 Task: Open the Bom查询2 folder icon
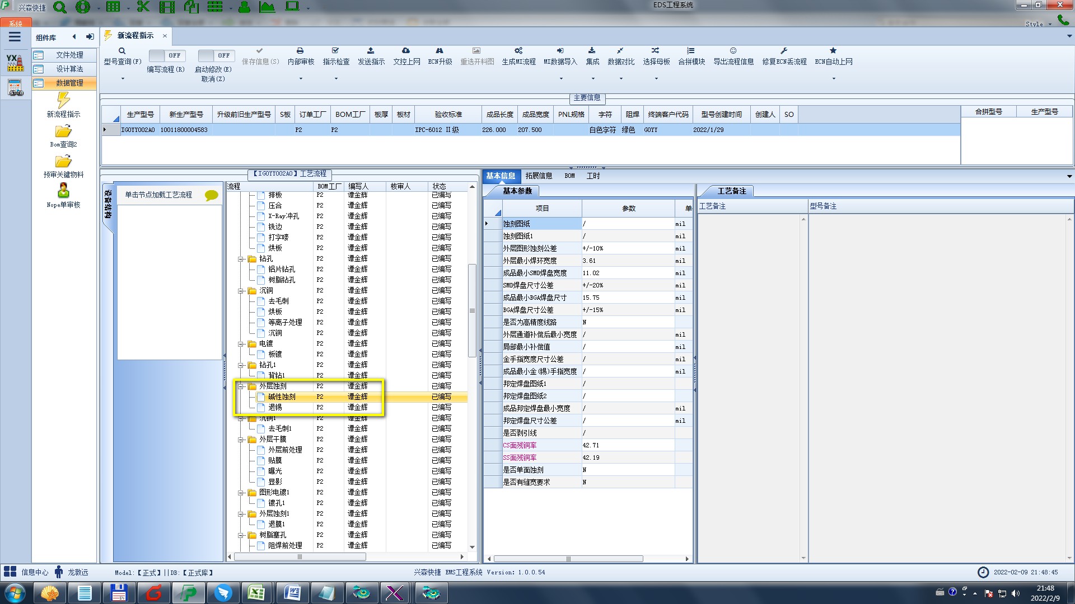63,131
